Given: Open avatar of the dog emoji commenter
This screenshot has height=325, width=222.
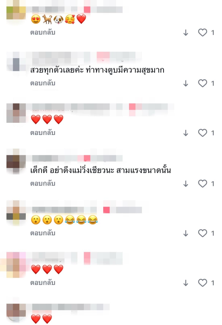Looking at the screenshot, I should coord(16,10).
